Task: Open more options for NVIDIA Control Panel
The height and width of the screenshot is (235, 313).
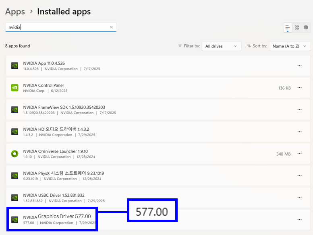Action: [299, 88]
